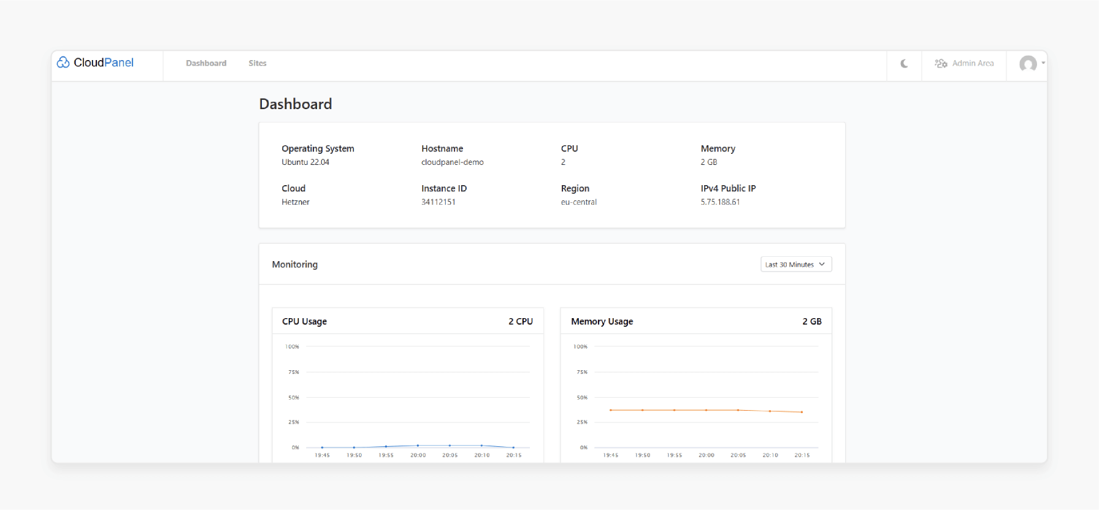Select the cloudpanel-demo hostname value
Image resolution: width=1099 pixels, height=510 pixels.
453,162
